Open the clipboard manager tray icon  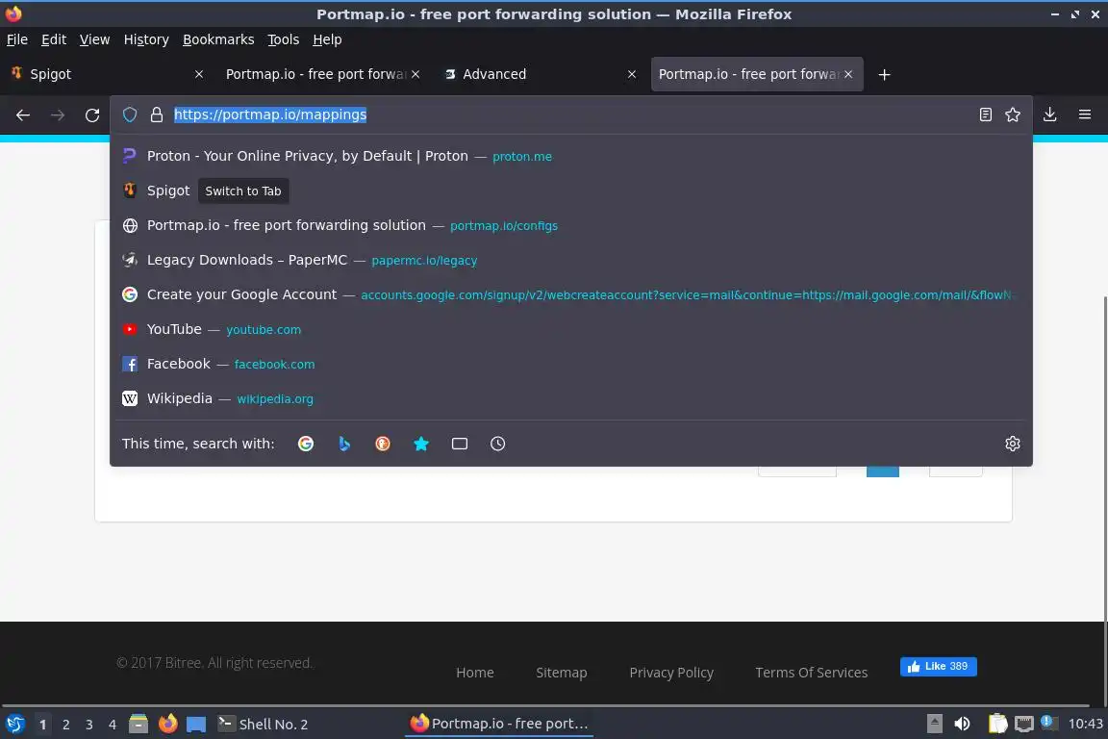(x=997, y=724)
